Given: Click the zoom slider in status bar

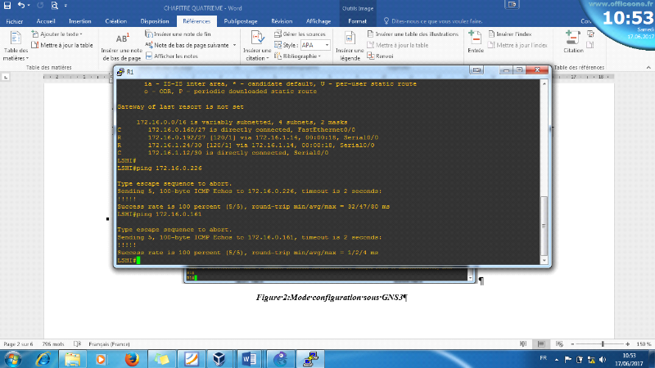Looking at the screenshot, I should point(602,344).
